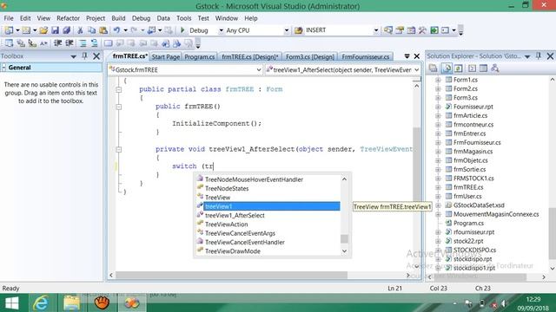Toggle auto-hide pin of Solution Explorer

point(539,55)
